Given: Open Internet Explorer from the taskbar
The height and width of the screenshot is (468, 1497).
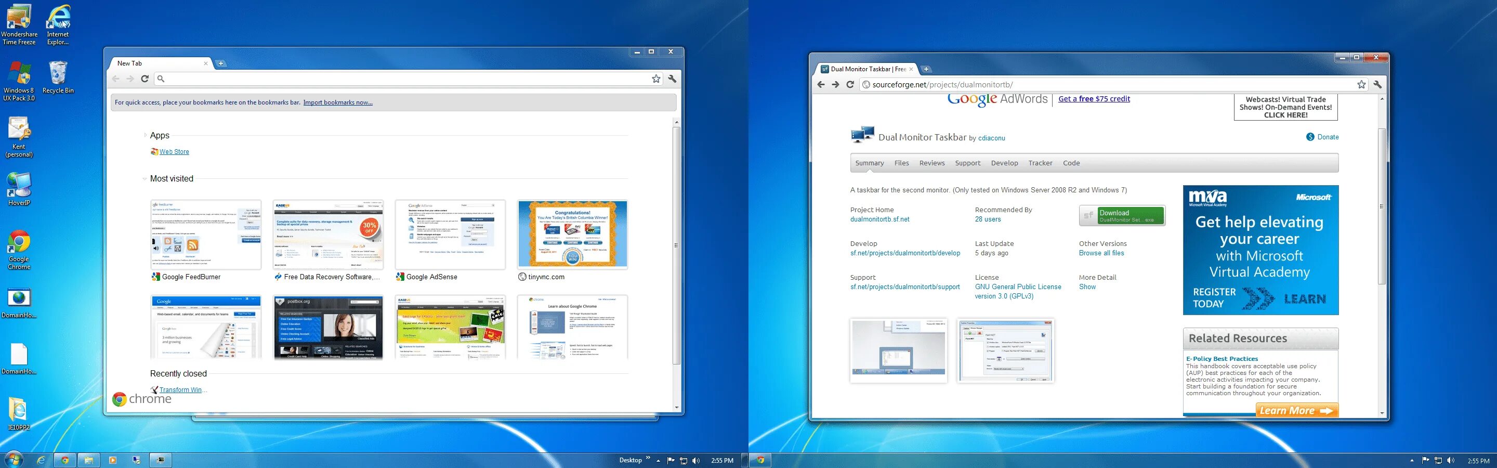Looking at the screenshot, I should 41,460.
